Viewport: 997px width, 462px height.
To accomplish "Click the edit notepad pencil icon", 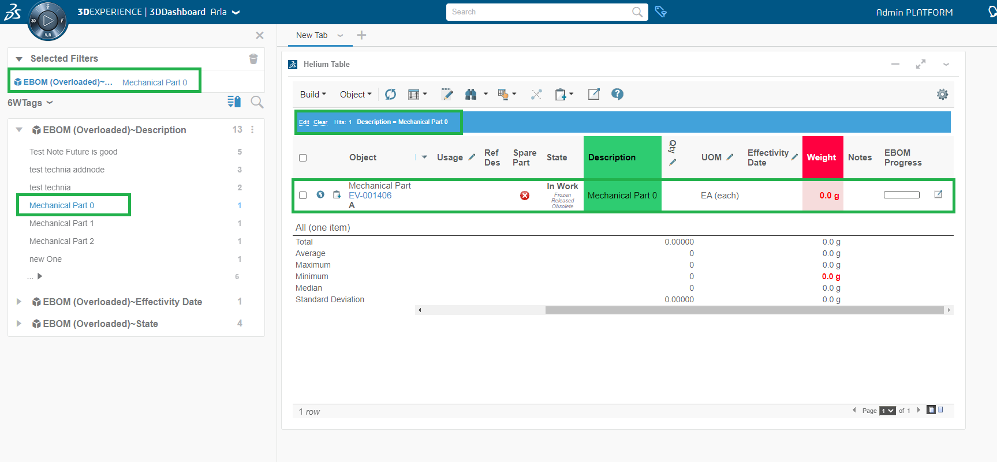I will point(447,95).
